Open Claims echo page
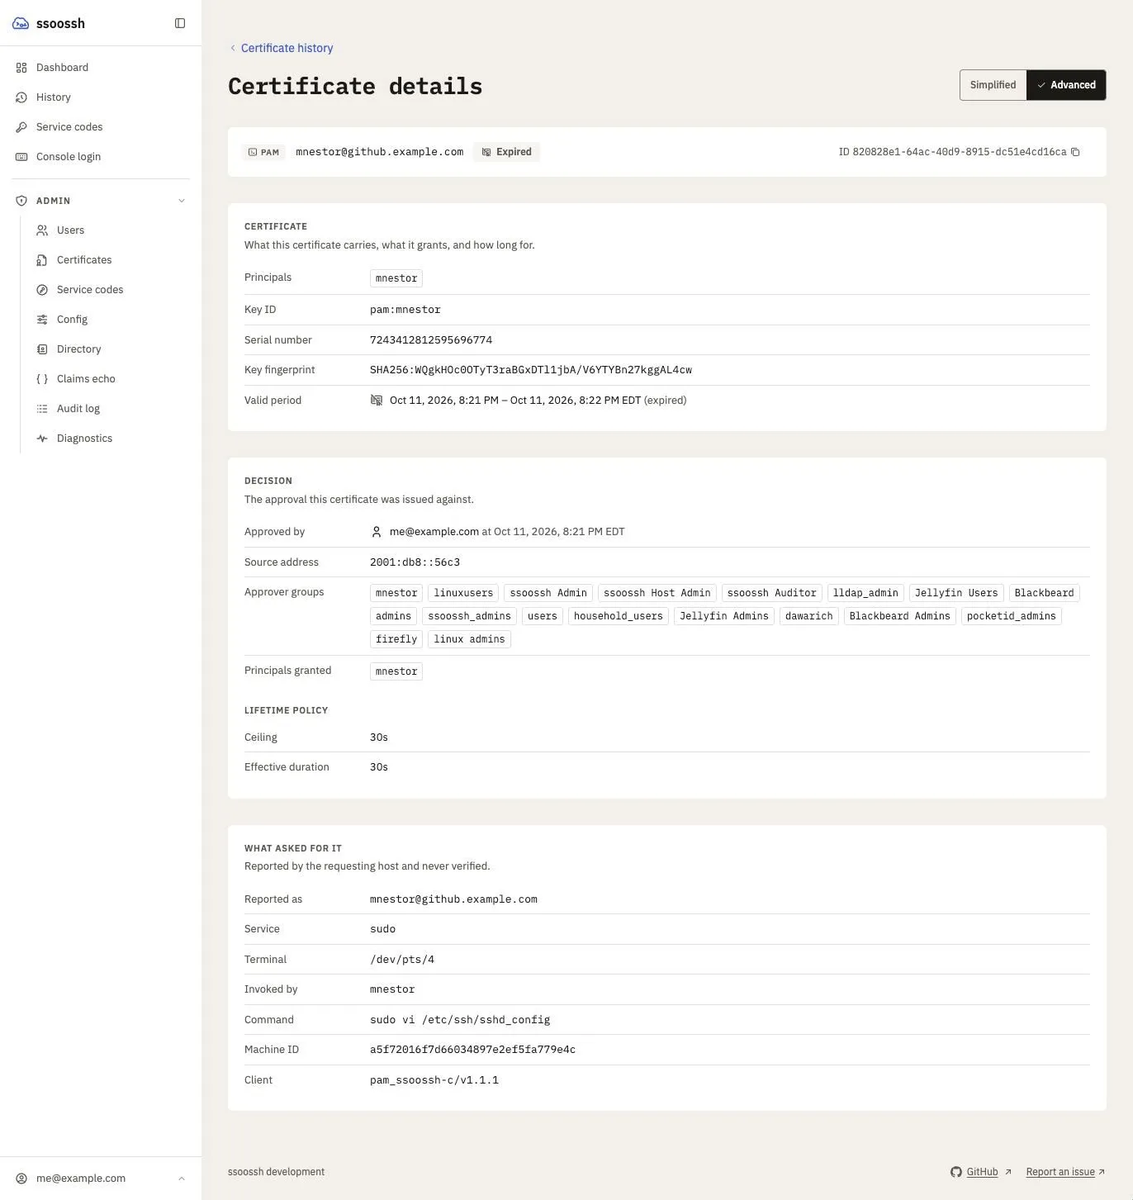The image size is (1133, 1200). [x=111, y=379]
